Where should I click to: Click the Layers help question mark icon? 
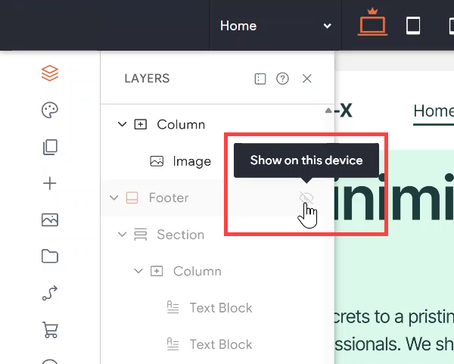click(x=282, y=79)
